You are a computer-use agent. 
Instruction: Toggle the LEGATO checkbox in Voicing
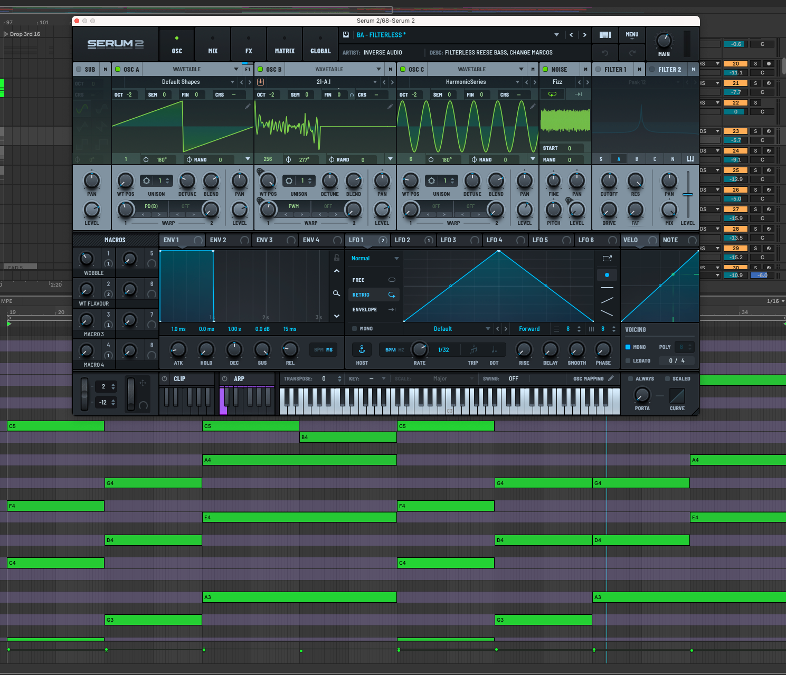coord(628,361)
